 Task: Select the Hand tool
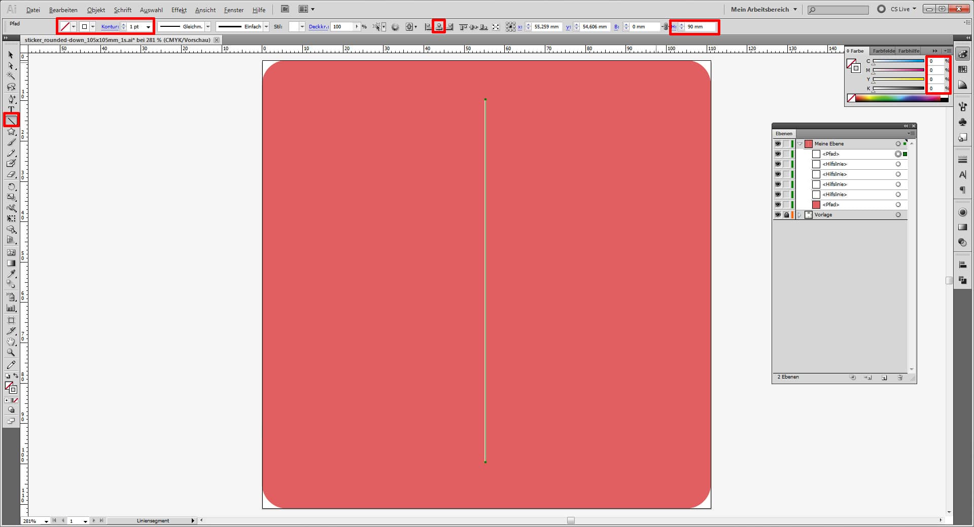click(x=11, y=342)
